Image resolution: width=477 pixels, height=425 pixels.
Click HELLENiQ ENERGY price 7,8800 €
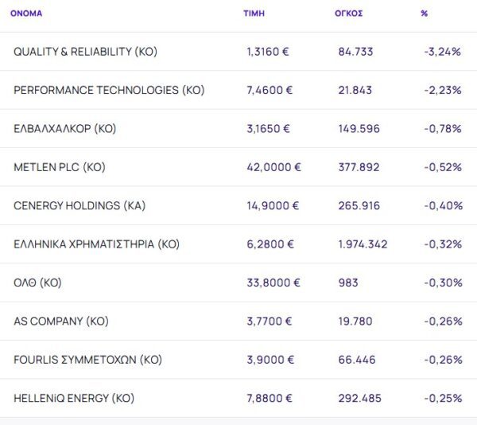coord(270,398)
